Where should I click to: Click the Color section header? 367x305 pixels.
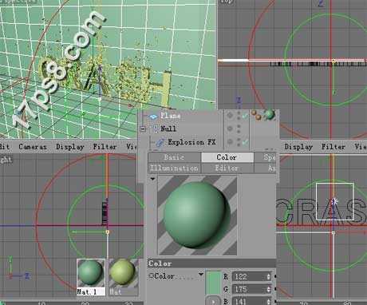point(211,263)
